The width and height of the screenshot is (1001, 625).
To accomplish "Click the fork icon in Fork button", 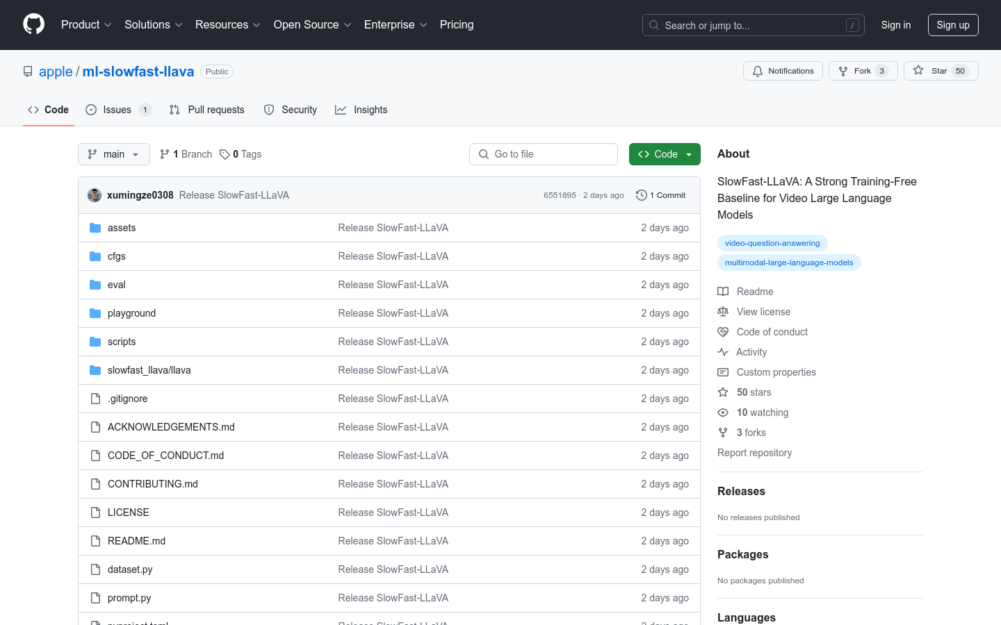I will pos(843,71).
